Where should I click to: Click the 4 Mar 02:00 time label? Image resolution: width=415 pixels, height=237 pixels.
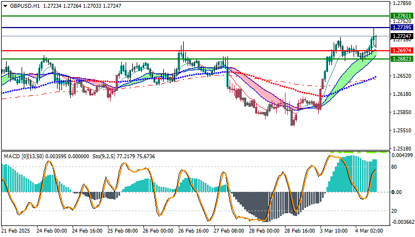(369, 231)
